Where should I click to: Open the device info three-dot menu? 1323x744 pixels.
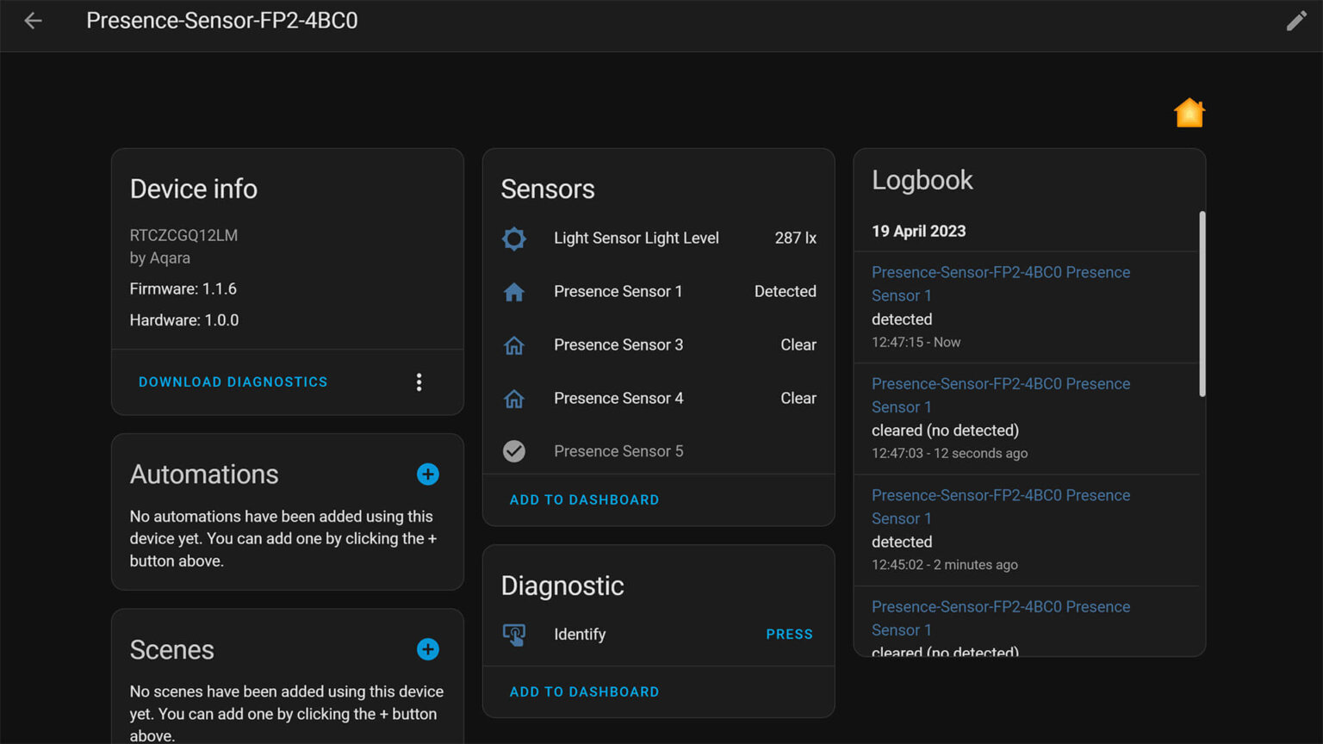tap(419, 382)
